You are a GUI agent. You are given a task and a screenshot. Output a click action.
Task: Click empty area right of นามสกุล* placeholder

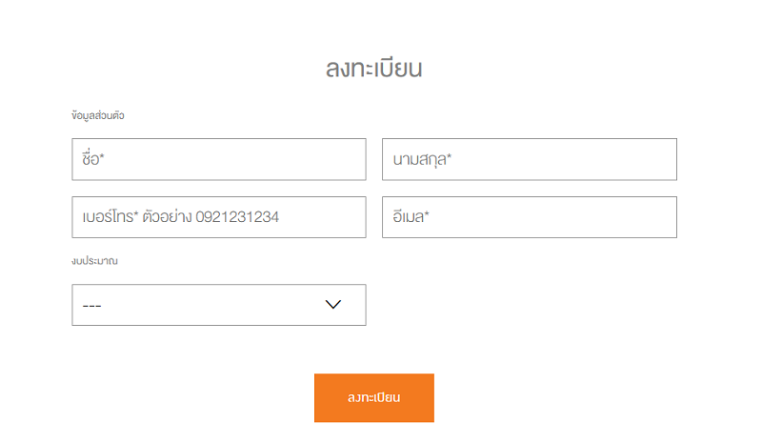[564, 159]
